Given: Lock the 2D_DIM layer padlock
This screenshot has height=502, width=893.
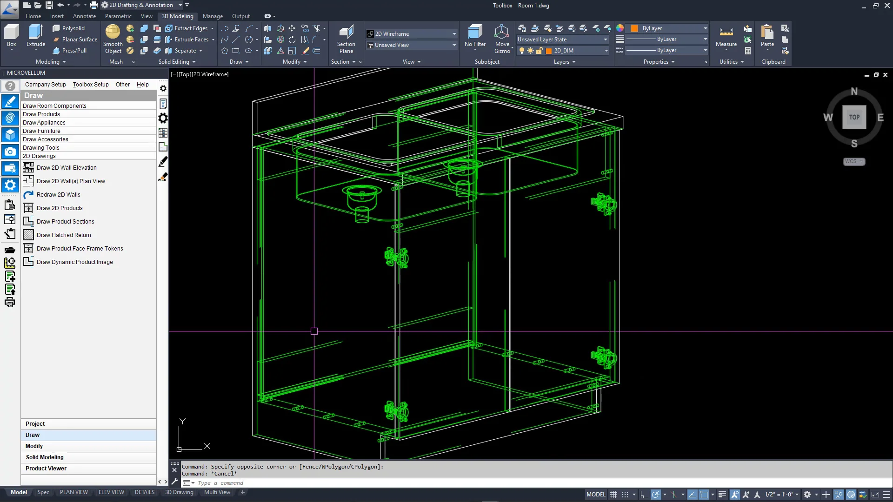Looking at the screenshot, I should pos(540,50).
